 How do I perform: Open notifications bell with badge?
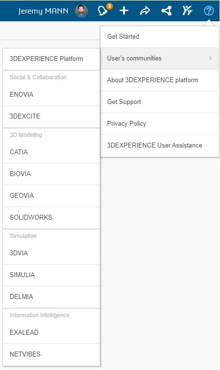point(105,10)
